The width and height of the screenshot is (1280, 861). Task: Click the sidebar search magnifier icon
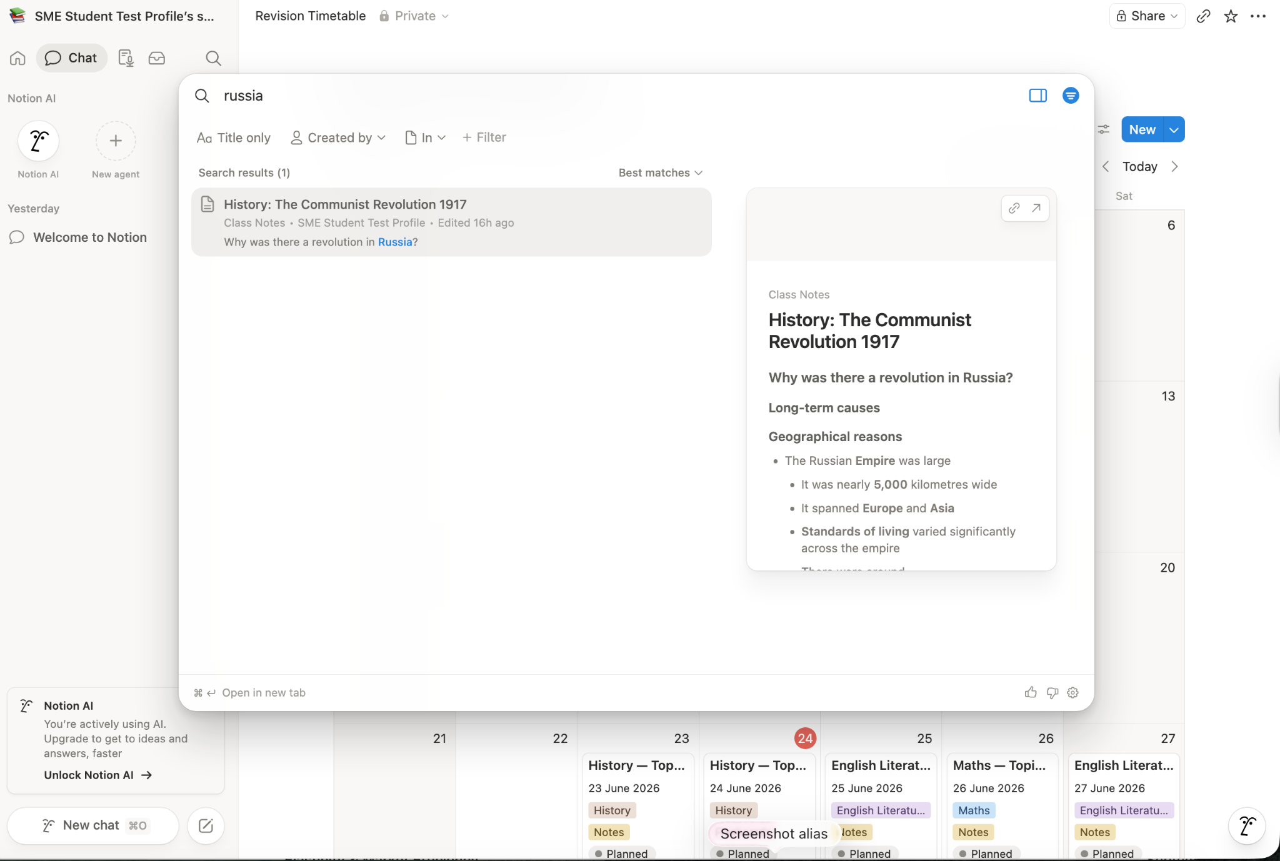213,58
